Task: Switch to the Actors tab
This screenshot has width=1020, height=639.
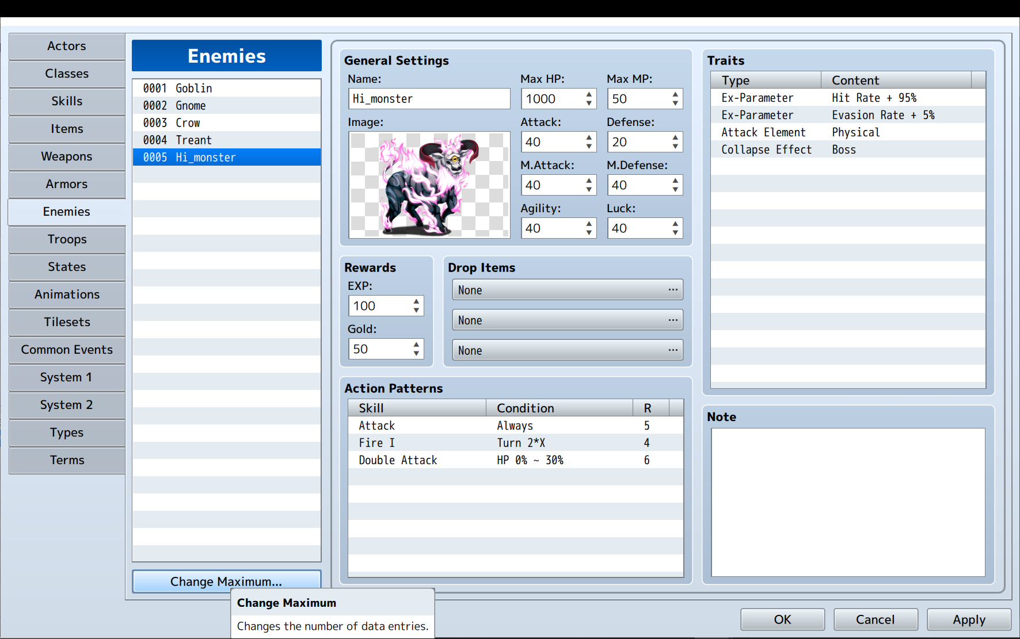Action: [67, 46]
